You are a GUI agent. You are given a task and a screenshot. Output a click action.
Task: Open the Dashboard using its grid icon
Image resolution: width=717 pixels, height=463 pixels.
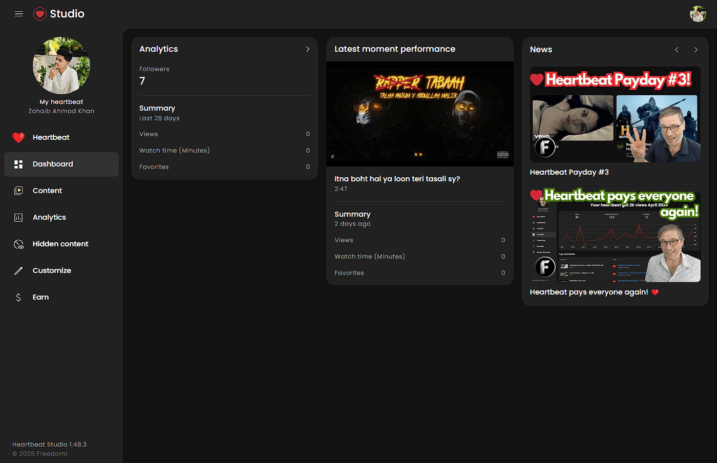tap(18, 164)
